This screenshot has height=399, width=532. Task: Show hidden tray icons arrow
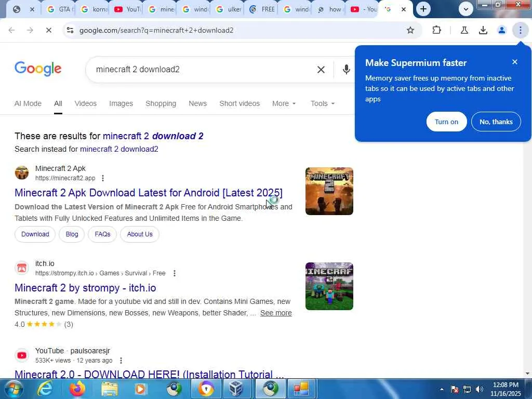tap(442, 389)
